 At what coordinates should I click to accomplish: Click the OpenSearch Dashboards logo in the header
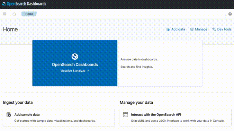point(24,4)
